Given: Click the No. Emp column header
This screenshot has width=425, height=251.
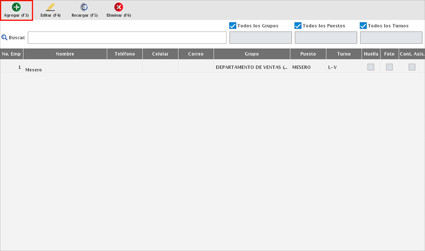Looking at the screenshot, I should (x=11, y=54).
